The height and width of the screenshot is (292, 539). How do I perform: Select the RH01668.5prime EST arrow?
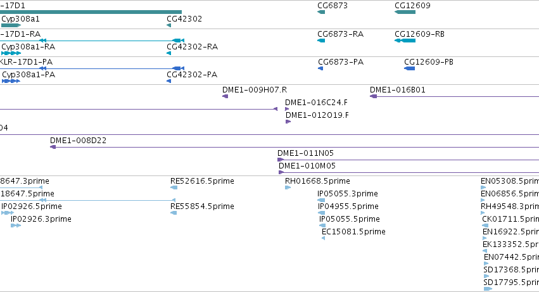click(288, 187)
